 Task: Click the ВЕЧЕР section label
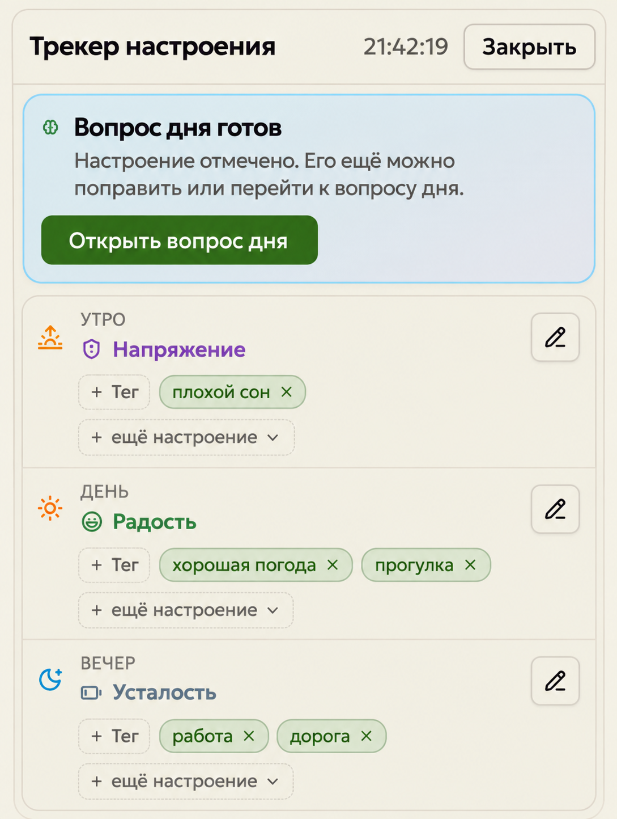pos(108,663)
